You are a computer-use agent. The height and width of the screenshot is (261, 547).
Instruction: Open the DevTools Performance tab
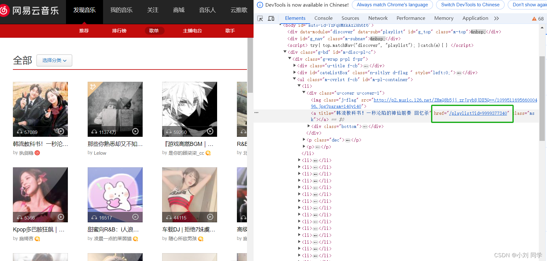pyautogui.click(x=411, y=18)
